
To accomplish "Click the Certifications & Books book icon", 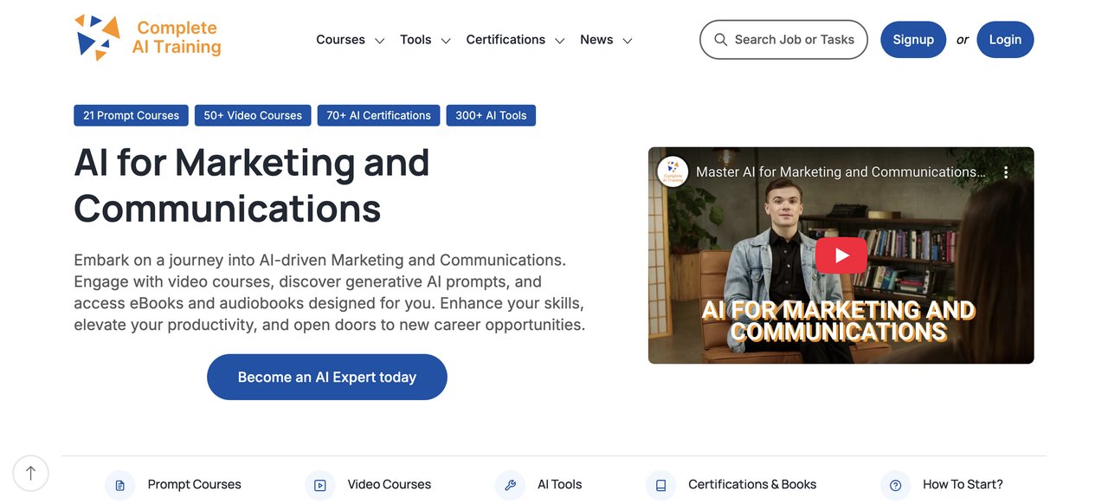I will tap(660, 485).
